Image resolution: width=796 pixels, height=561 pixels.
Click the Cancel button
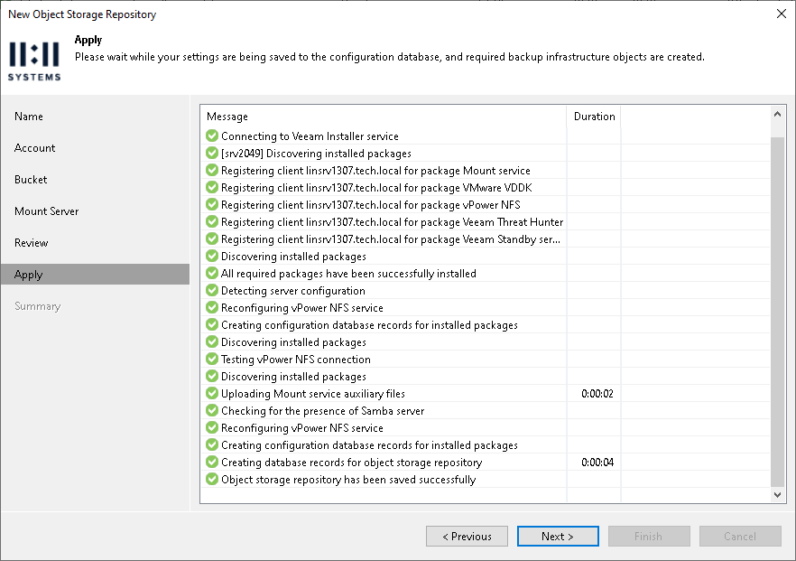tap(740, 536)
